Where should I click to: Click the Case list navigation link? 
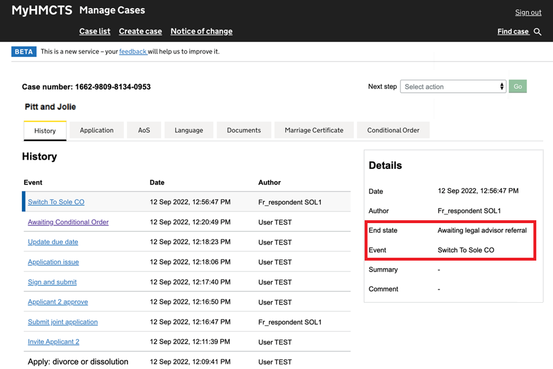pos(94,31)
